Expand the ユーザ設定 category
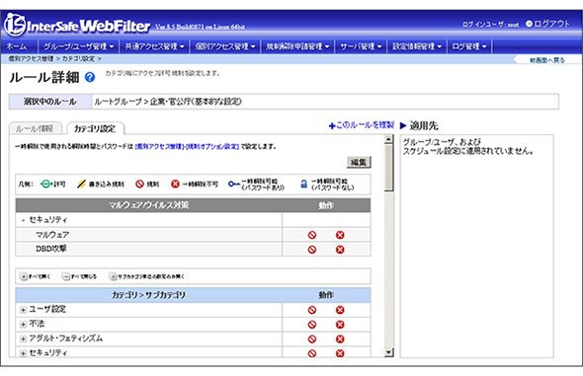Image resolution: width=583 pixels, height=376 pixels. tap(23, 310)
